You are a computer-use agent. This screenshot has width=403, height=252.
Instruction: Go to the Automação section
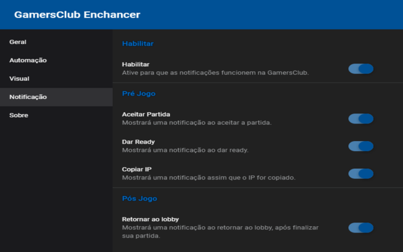click(x=56, y=60)
